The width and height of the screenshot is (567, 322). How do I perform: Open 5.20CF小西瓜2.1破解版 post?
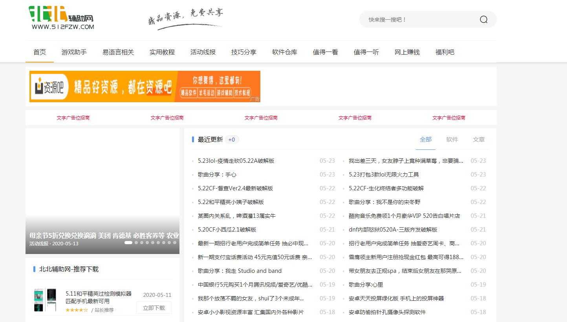(227, 230)
